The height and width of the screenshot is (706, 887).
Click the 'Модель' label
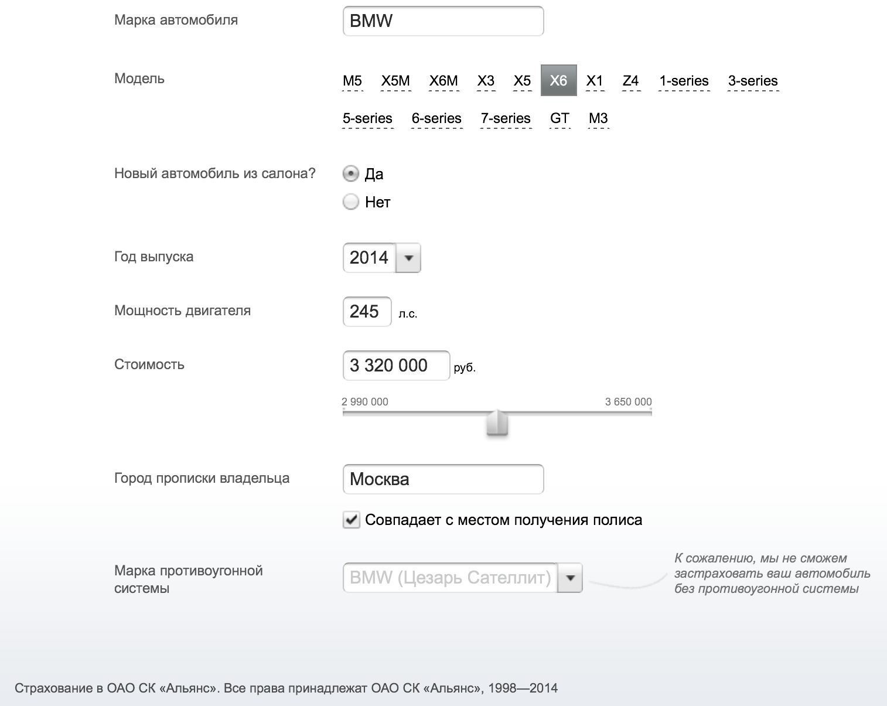pyautogui.click(x=139, y=79)
